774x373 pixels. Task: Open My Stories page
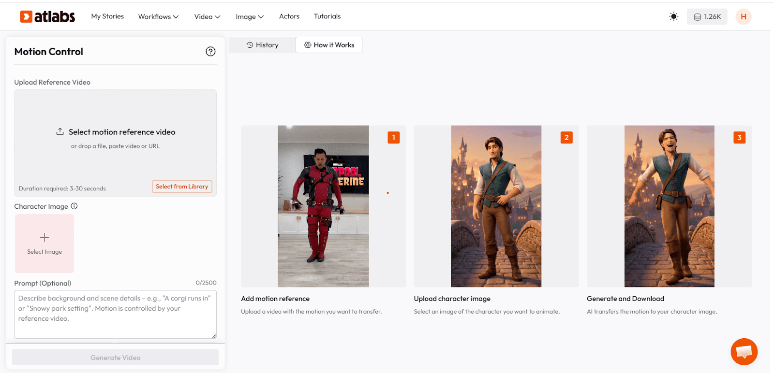click(x=107, y=16)
